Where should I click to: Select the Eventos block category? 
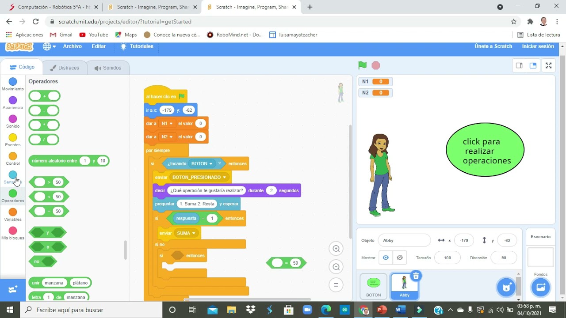pyautogui.click(x=13, y=140)
